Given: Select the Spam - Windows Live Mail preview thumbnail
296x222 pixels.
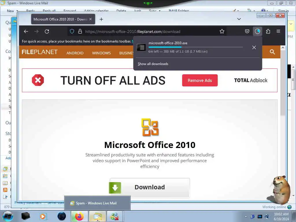Looking at the screenshot, I should tap(97, 203).
